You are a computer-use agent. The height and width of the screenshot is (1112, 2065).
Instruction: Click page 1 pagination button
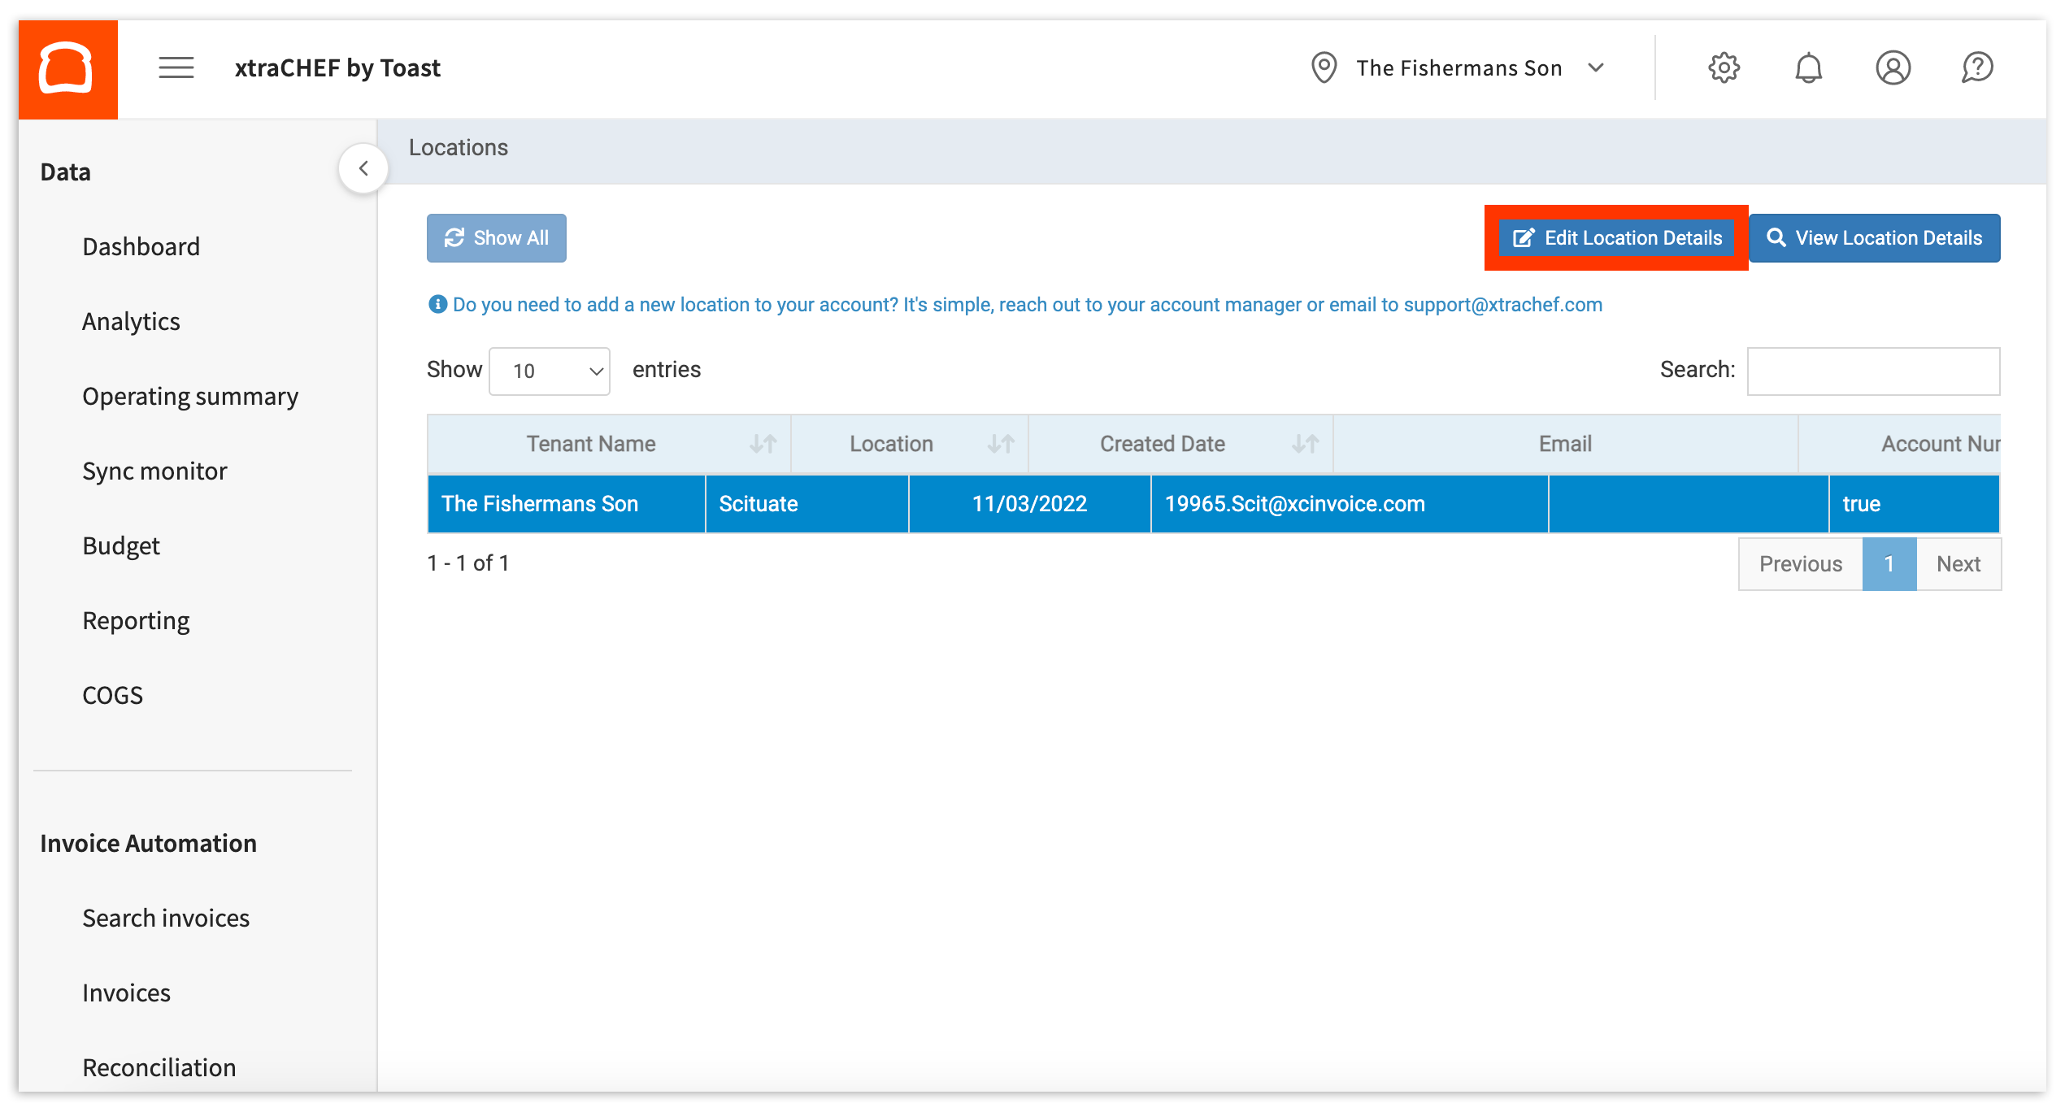tap(1891, 563)
